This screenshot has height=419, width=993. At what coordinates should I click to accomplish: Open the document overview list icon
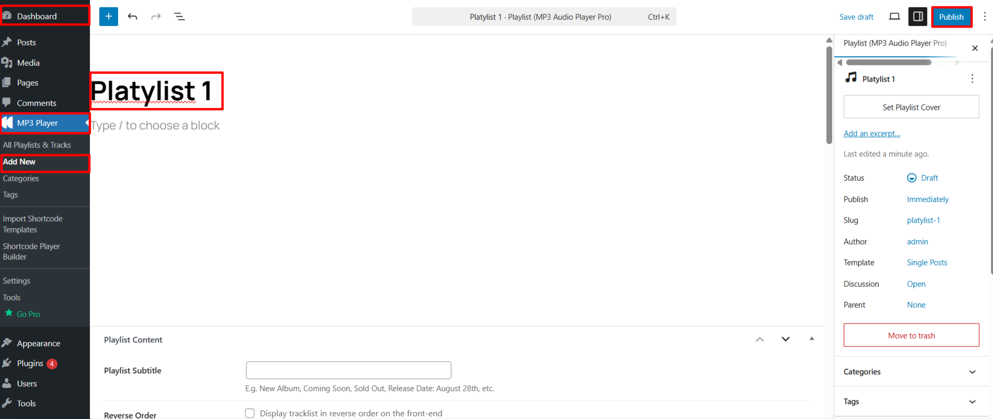pyautogui.click(x=179, y=17)
